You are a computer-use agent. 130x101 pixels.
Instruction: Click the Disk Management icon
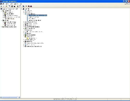tap(5, 25)
